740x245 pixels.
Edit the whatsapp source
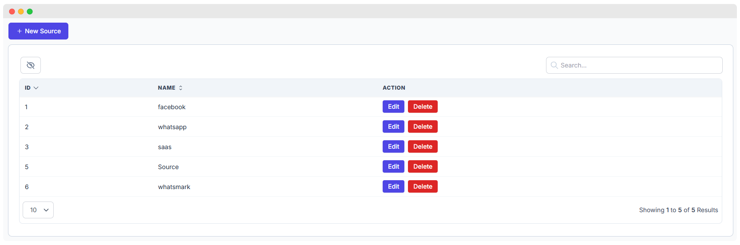[393, 126]
